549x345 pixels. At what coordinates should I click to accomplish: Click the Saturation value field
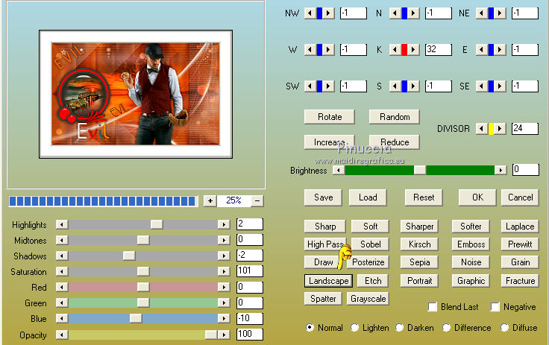[x=250, y=271]
